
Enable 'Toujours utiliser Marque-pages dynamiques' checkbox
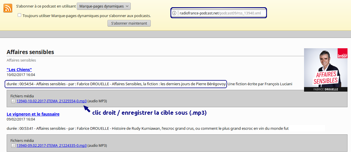click(x=19, y=15)
